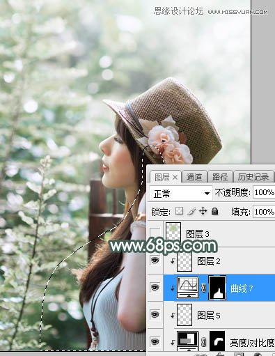
Task: Click the 不透明度 100% input field
Action: [x=264, y=192]
